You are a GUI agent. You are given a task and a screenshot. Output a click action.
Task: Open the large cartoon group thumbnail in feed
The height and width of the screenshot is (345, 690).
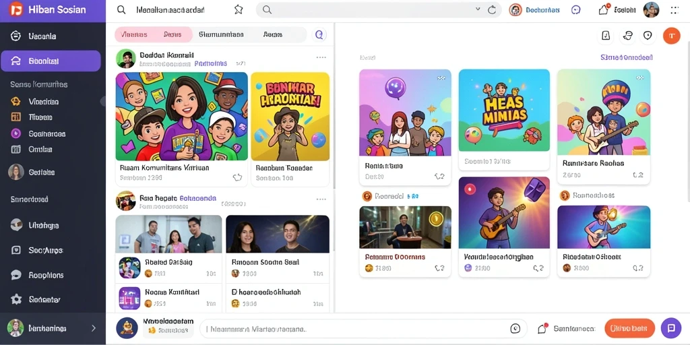(182, 116)
